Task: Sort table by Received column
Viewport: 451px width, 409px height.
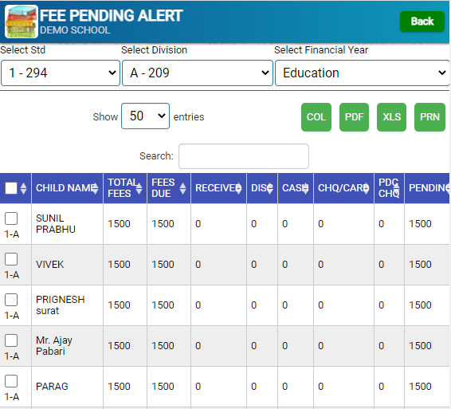Action: 218,188
